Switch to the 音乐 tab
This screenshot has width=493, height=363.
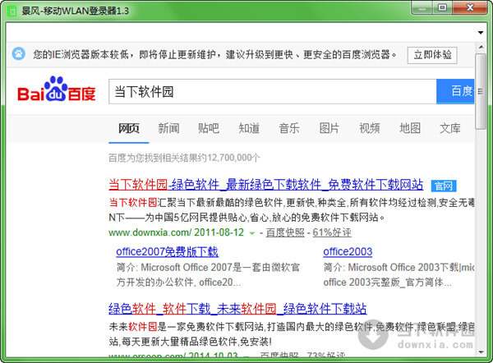(x=289, y=128)
